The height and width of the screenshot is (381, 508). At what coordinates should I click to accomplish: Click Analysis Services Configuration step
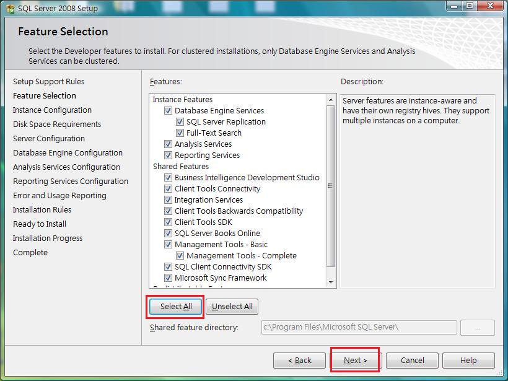pyautogui.click(x=66, y=167)
